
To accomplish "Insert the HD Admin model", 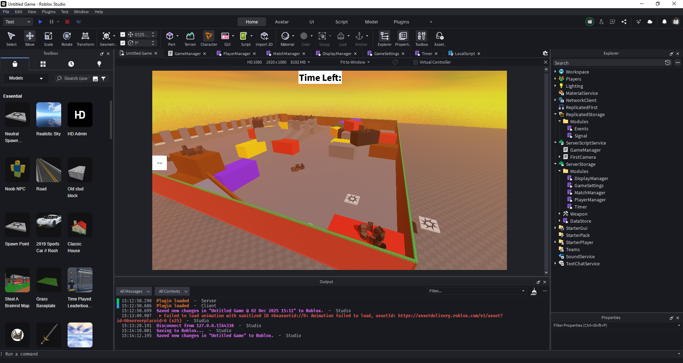I will (80, 115).
